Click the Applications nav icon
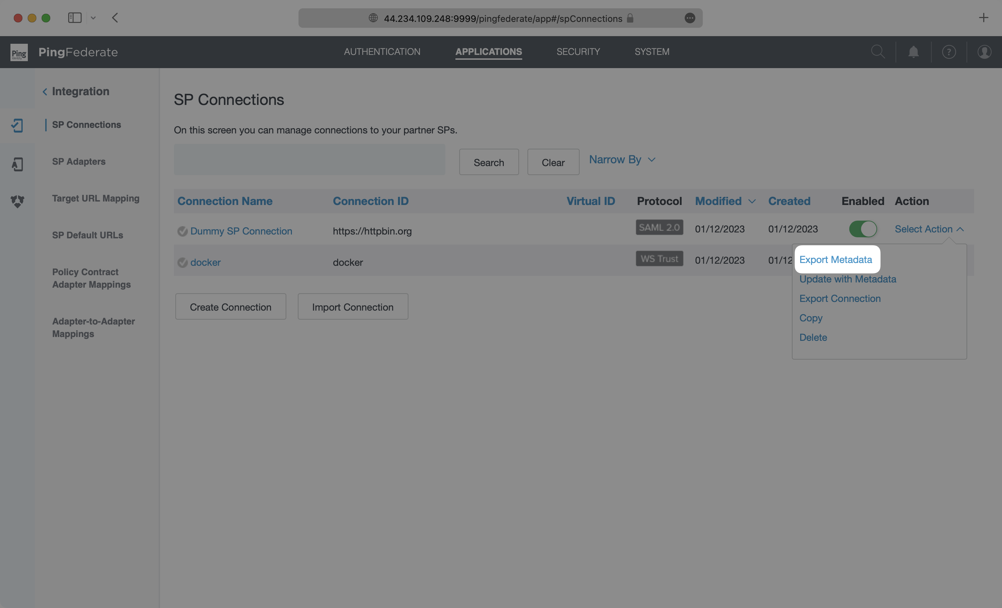Viewport: 1002px width, 608px height. [x=488, y=51]
